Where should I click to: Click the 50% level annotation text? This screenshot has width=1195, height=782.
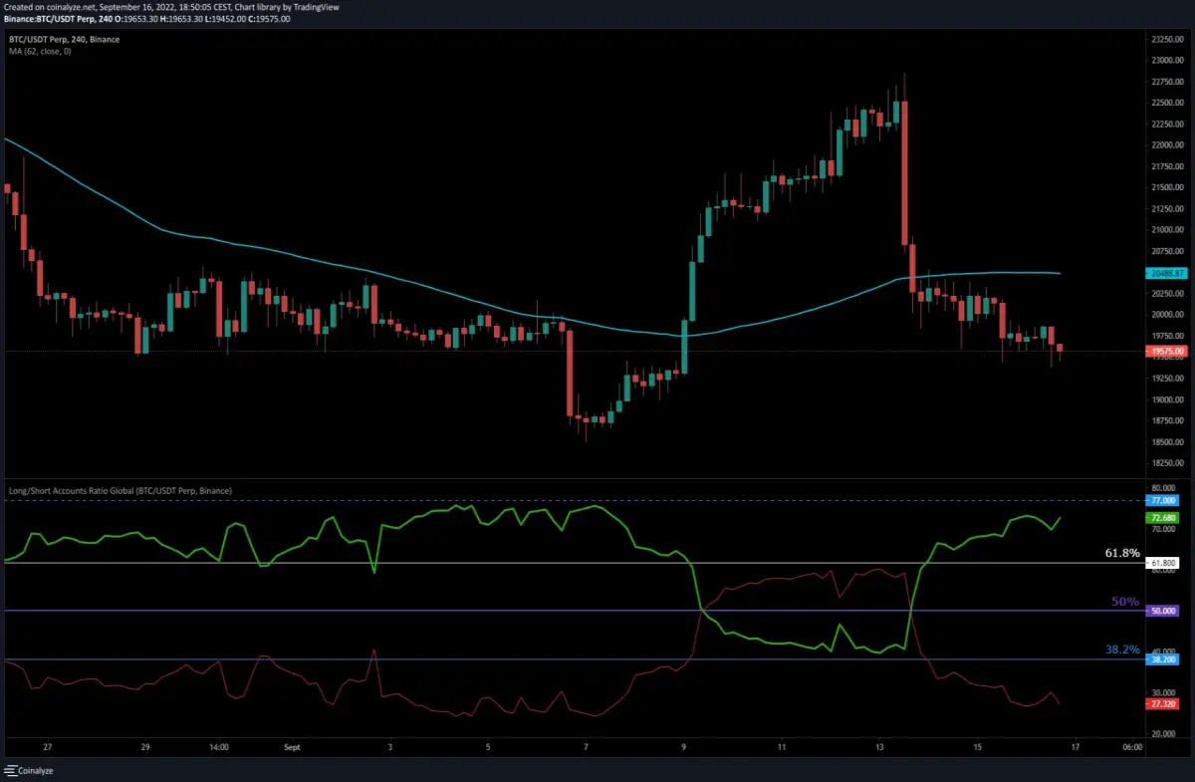coord(1126,602)
